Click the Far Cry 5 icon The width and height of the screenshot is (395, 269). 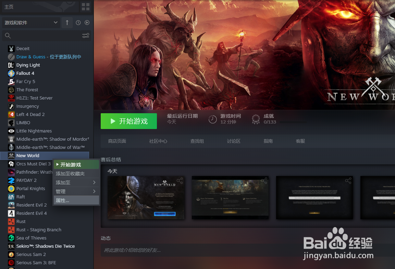pyautogui.click(x=11, y=82)
